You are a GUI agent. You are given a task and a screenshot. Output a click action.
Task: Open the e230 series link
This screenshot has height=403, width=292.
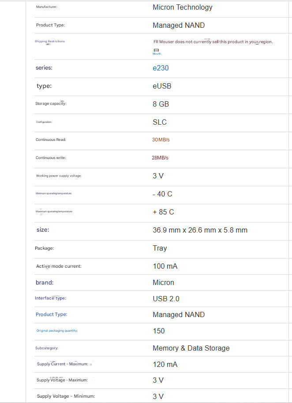pos(161,68)
